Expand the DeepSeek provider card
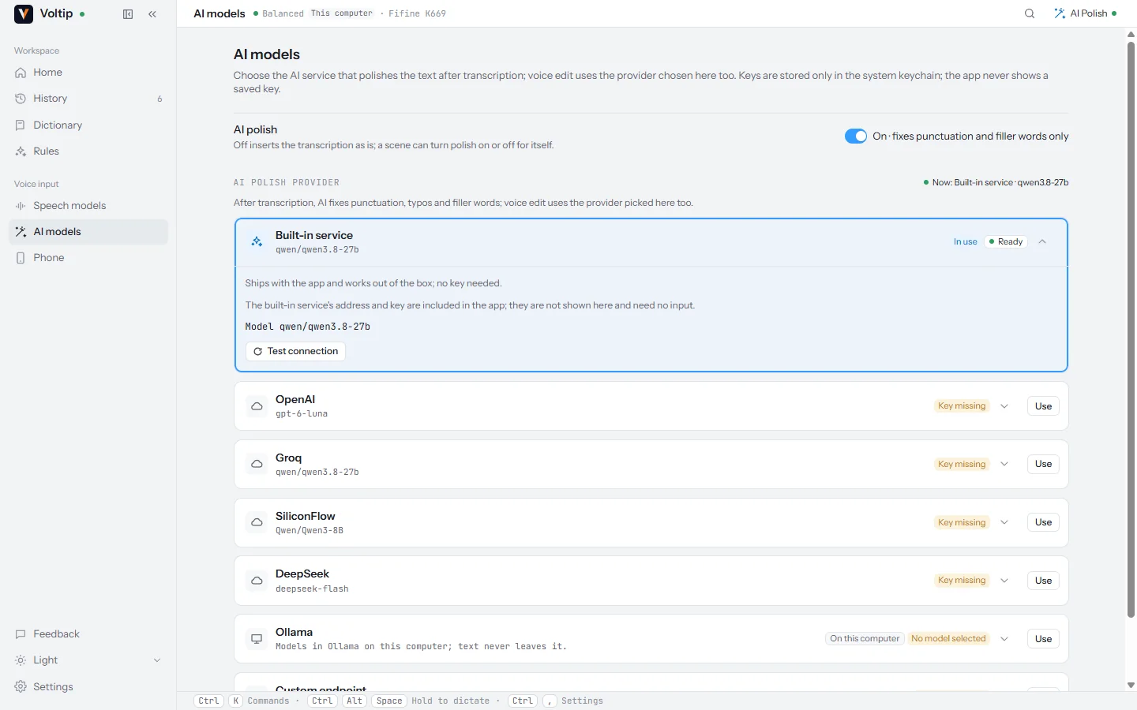The width and height of the screenshot is (1137, 710). [1004, 581]
